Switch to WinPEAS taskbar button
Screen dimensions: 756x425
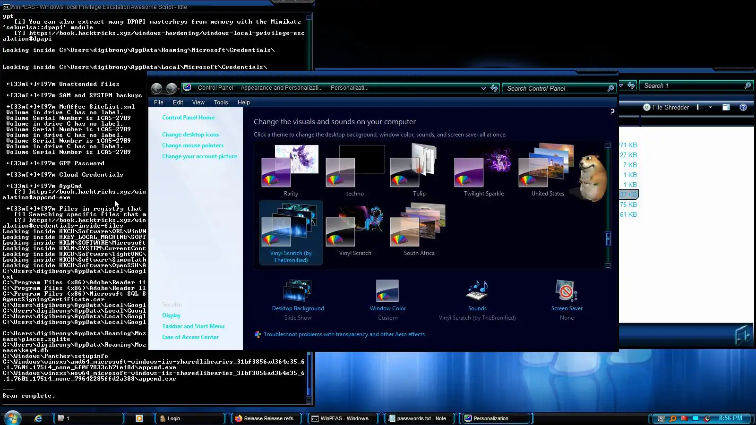[x=344, y=418]
